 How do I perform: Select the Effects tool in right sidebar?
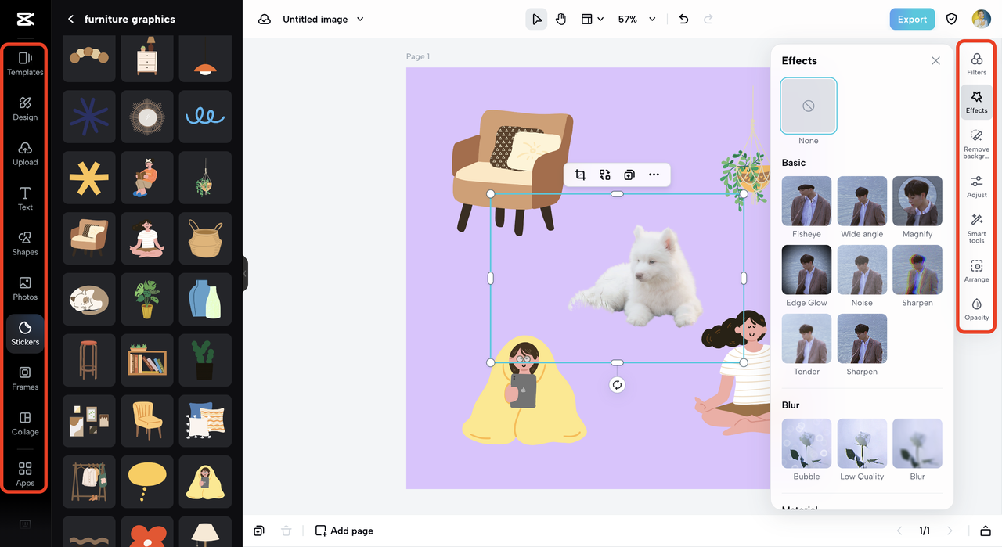(976, 102)
